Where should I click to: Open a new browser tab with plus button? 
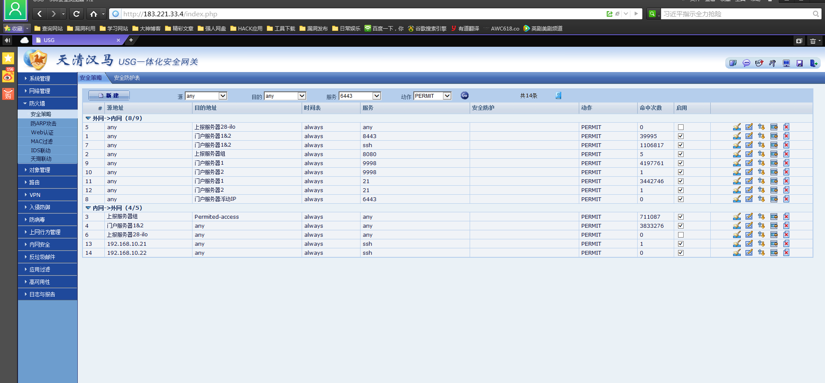[131, 40]
